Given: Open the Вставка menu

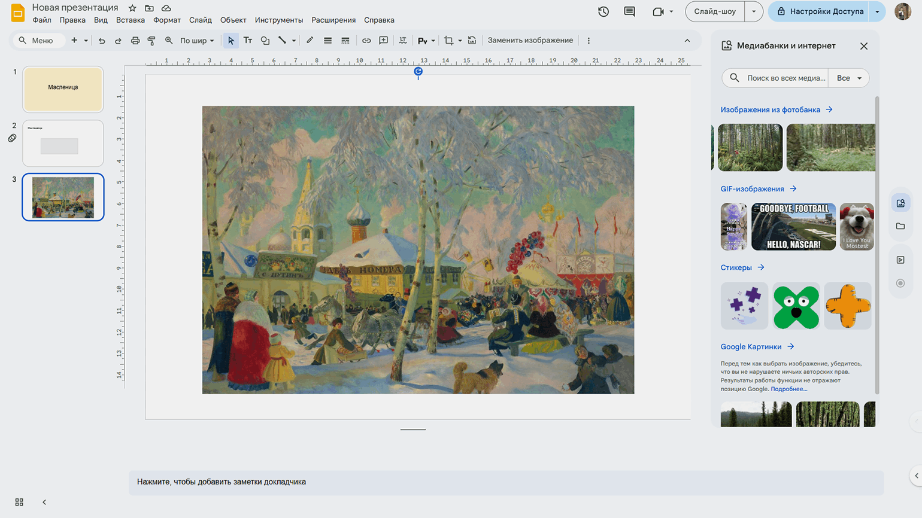Looking at the screenshot, I should pyautogui.click(x=131, y=20).
